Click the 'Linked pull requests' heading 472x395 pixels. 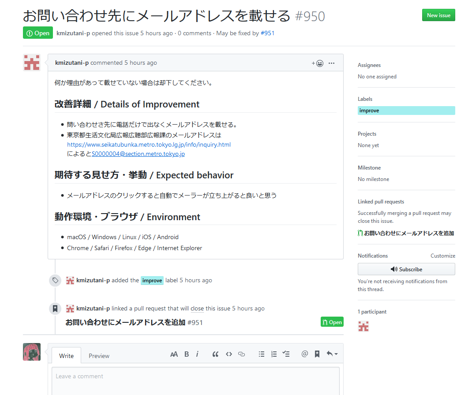tap(381, 202)
